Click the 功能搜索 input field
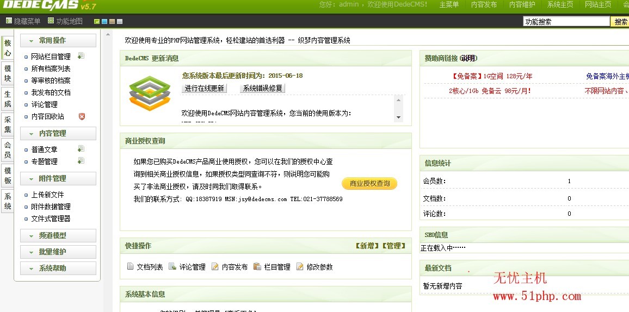Screen dimensions: 629x312 point(566,22)
